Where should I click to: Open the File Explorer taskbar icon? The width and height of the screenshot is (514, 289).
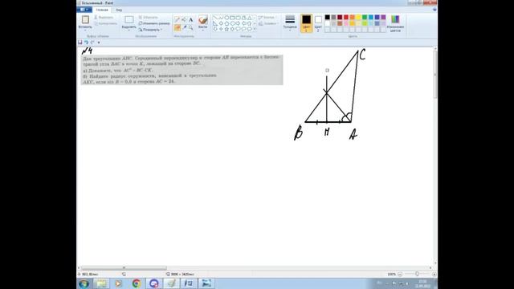click(x=101, y=283)
